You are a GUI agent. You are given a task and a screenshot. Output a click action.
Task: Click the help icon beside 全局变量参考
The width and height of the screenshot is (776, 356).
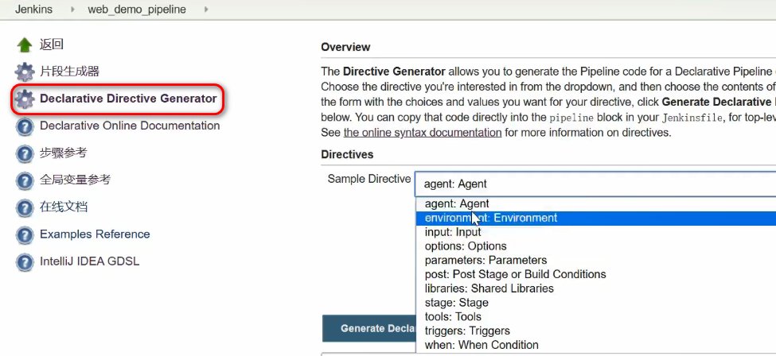[24, 180]
